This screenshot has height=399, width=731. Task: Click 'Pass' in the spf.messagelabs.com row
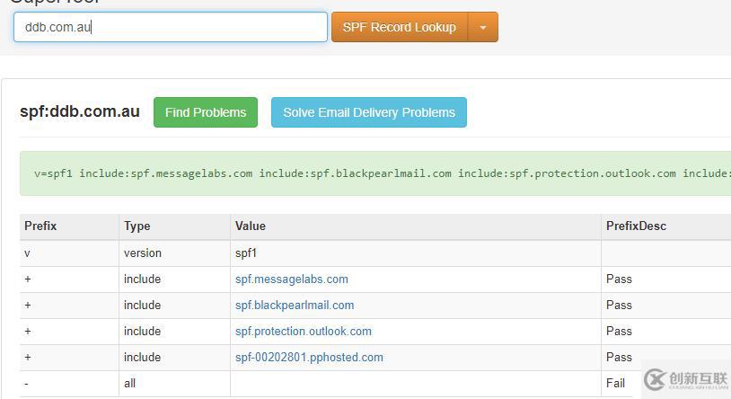[x=619, y=279]
